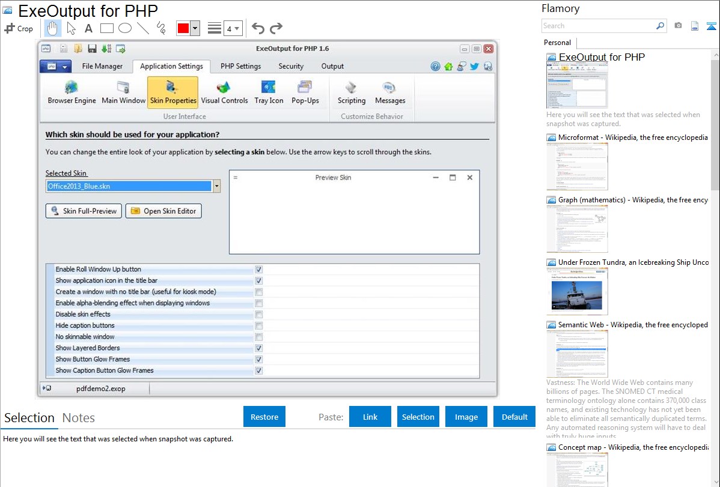
Task: Open the Semantic Web snapshot thumbnail
Action: pyautogui.click(x=577, y=354)
